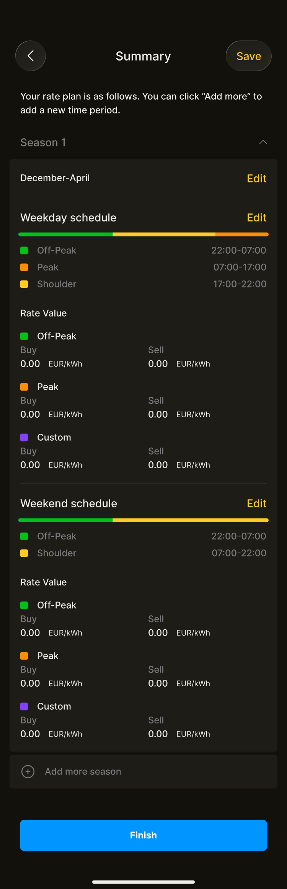This screenshot has height=889, width=287.
Task: Tap the blue Finish button
Action: [143, 835]
